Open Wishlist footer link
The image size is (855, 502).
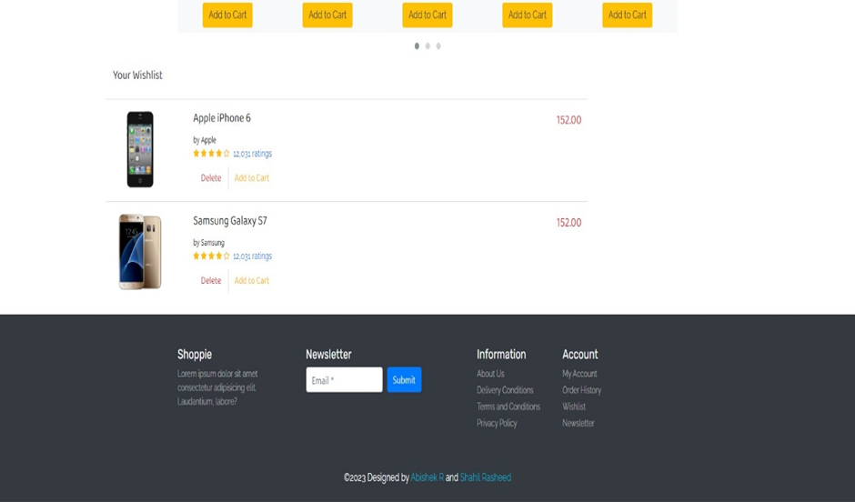(574, 407)
